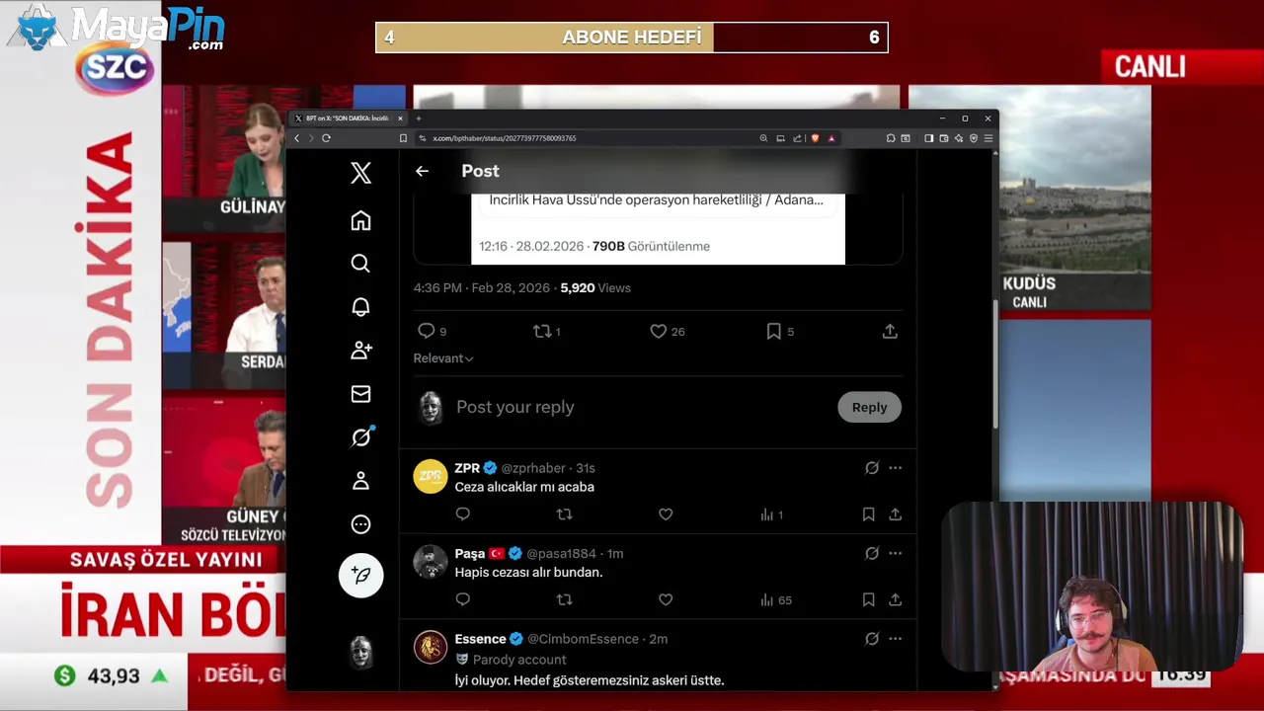View analytics on ZPR's reply
Image resolution: width=1264 pixels, height=711 pixels.
pyautogui.click(x=771, y=514)
